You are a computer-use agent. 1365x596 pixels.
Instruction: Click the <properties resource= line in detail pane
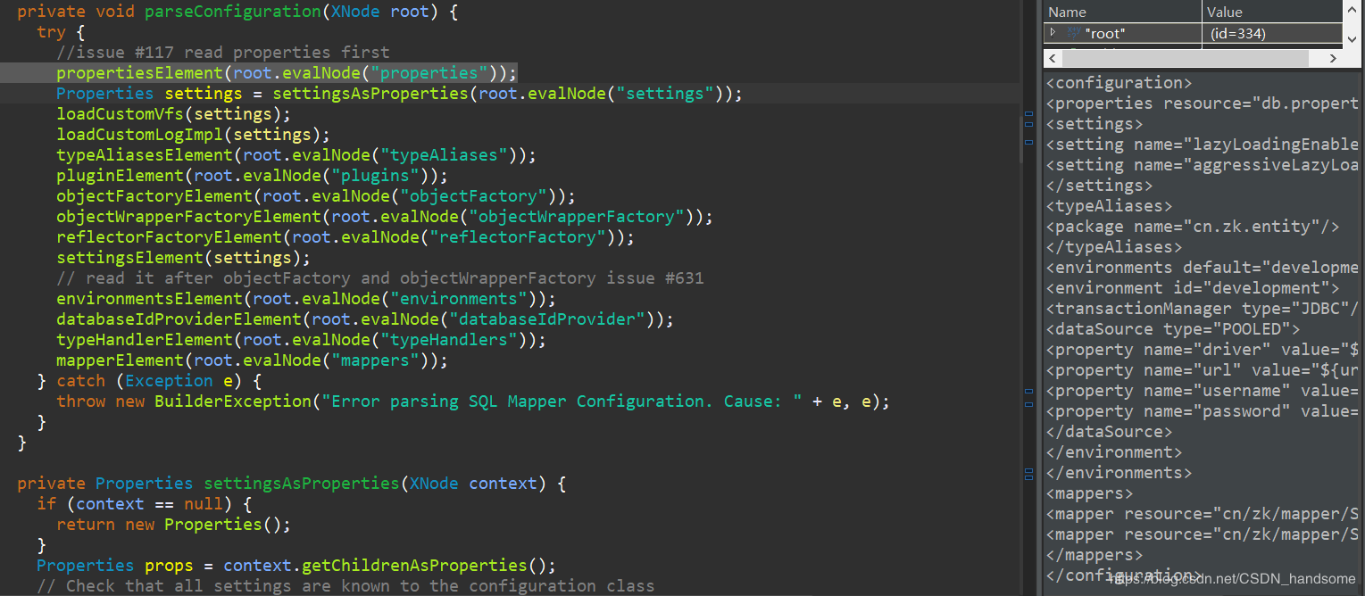click(x=1203, y=103)
